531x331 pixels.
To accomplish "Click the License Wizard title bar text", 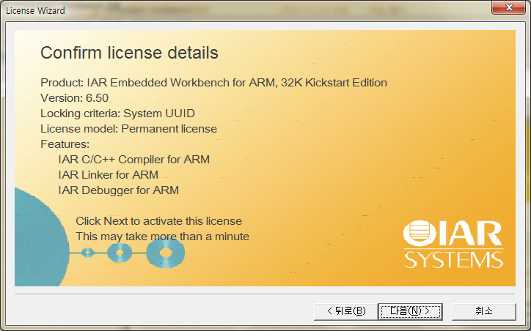I will point(35,11).
